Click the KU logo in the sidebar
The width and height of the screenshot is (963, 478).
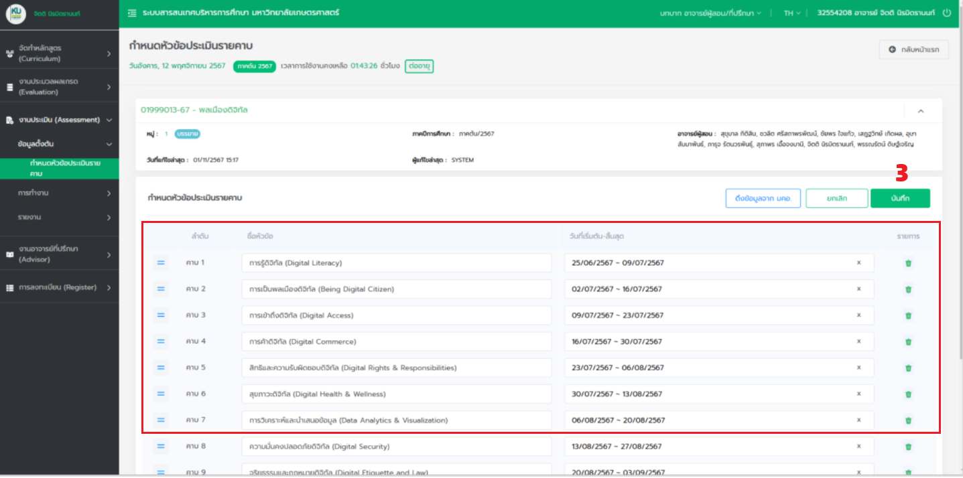coord(16,14)
